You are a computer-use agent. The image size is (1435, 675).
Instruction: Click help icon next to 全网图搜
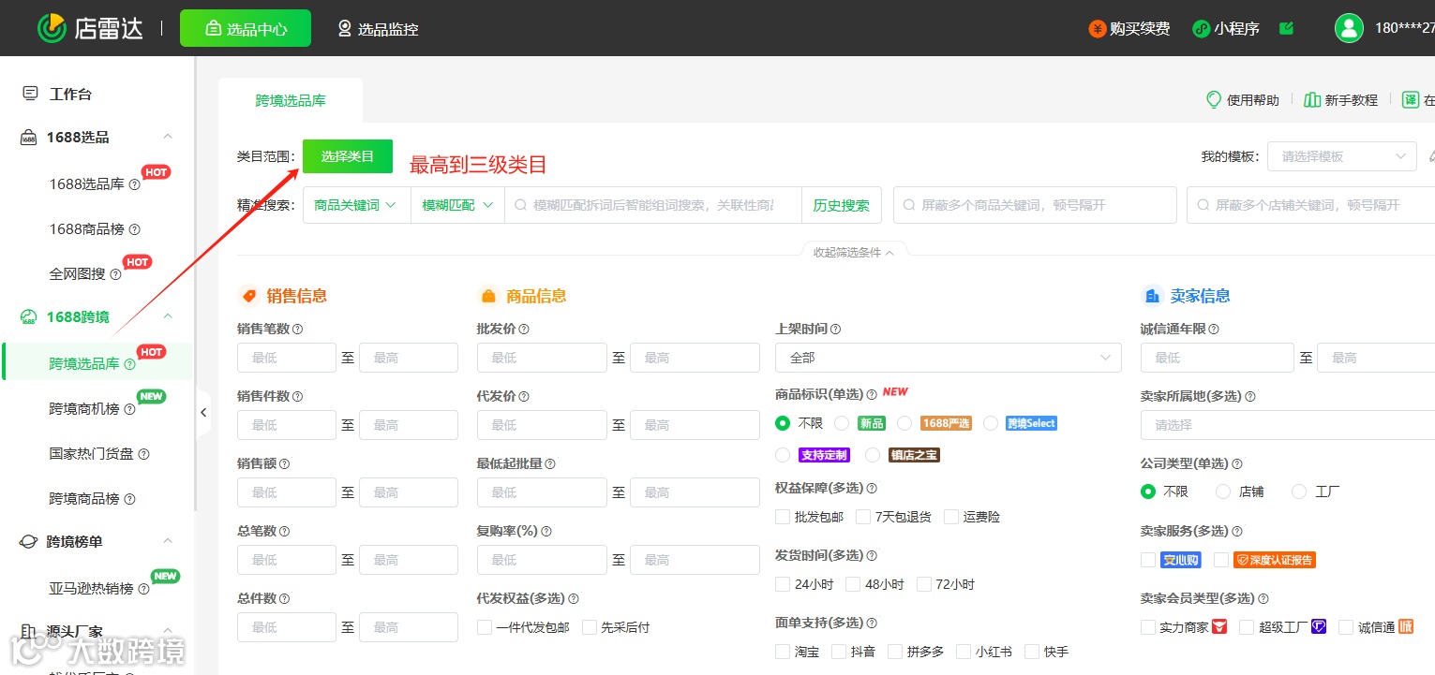click(115, 274)
